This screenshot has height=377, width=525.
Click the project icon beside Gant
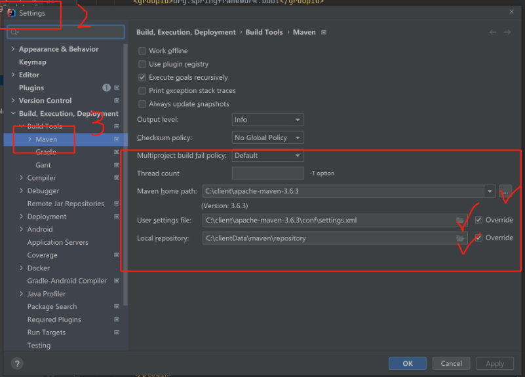pyautogui.click(x=117, y=165)
